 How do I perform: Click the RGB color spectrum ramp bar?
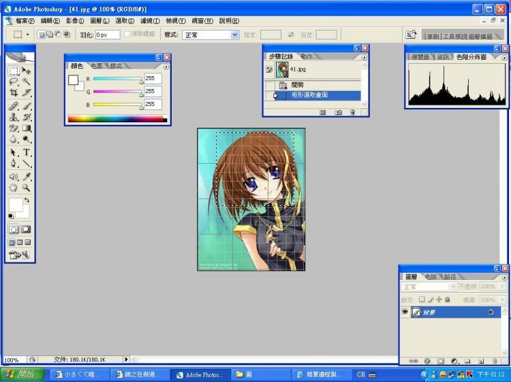(116, 119)
